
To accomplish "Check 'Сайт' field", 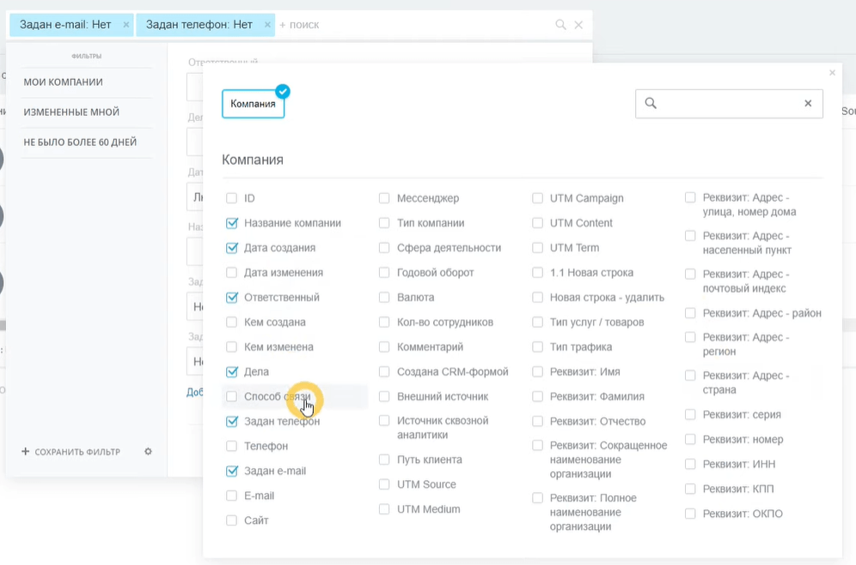I will (x=231, y=521).
